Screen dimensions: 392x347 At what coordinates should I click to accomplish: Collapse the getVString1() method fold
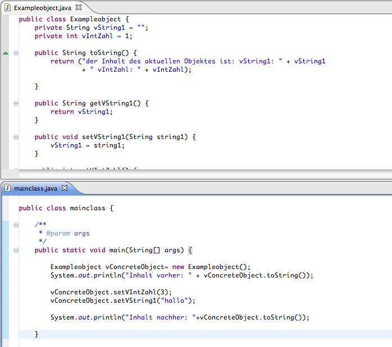[16, 103]
